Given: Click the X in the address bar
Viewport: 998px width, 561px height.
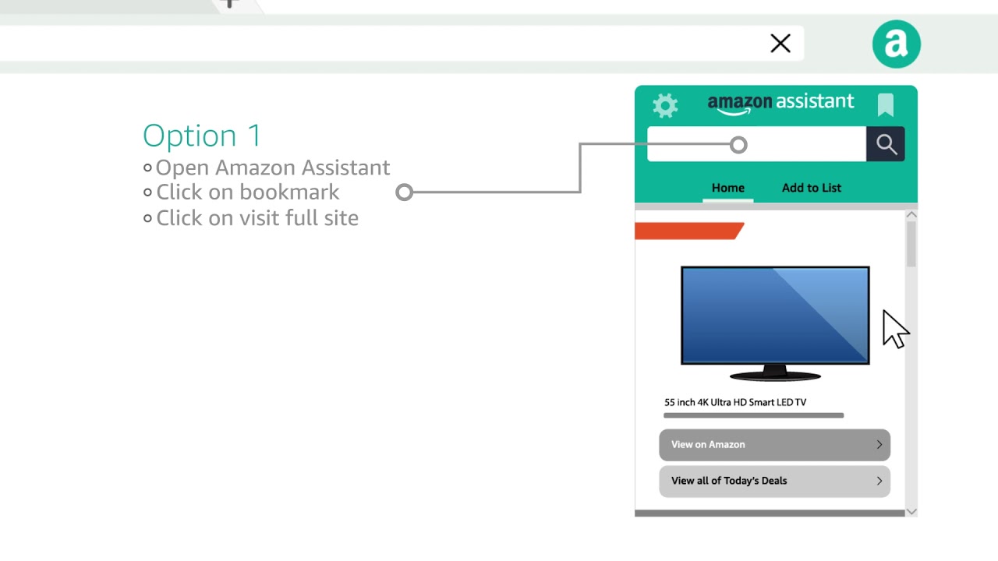Looking at the screenshot, I should pyautogui.click(x=780, y=44).
